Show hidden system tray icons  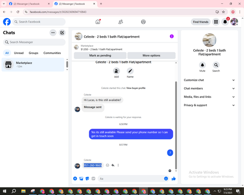point(215,191)
